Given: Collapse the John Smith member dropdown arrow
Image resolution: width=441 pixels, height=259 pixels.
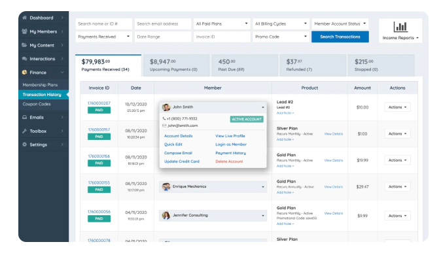Looking at the screenshot, I should click(263, 107).
